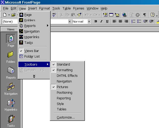The height and width of the screenshot is (128, 159).
Task: Click the highlight color button
Action: tap(158, 22)
